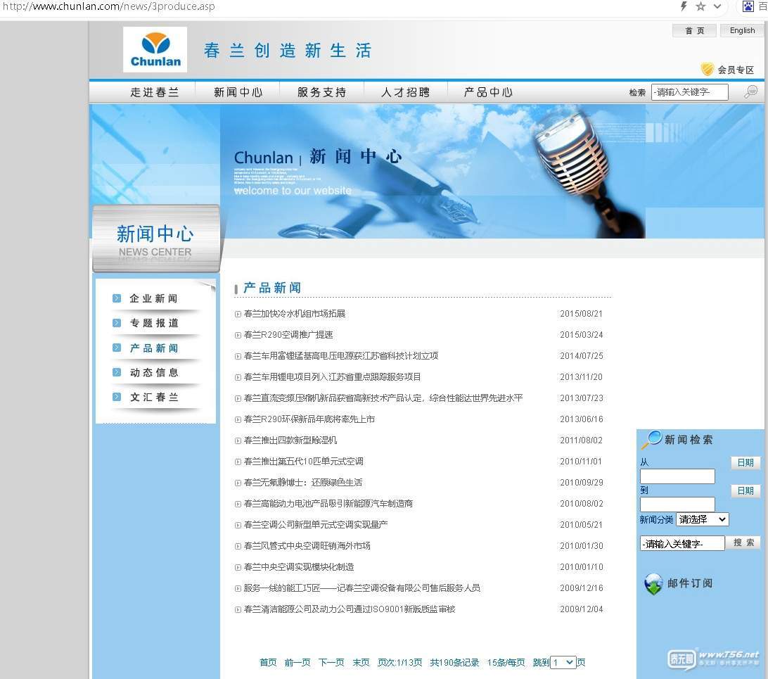Click the blue arrow icon beside 专题报道
This screenshot has height=679, width=768.
[x=117, y=322]
